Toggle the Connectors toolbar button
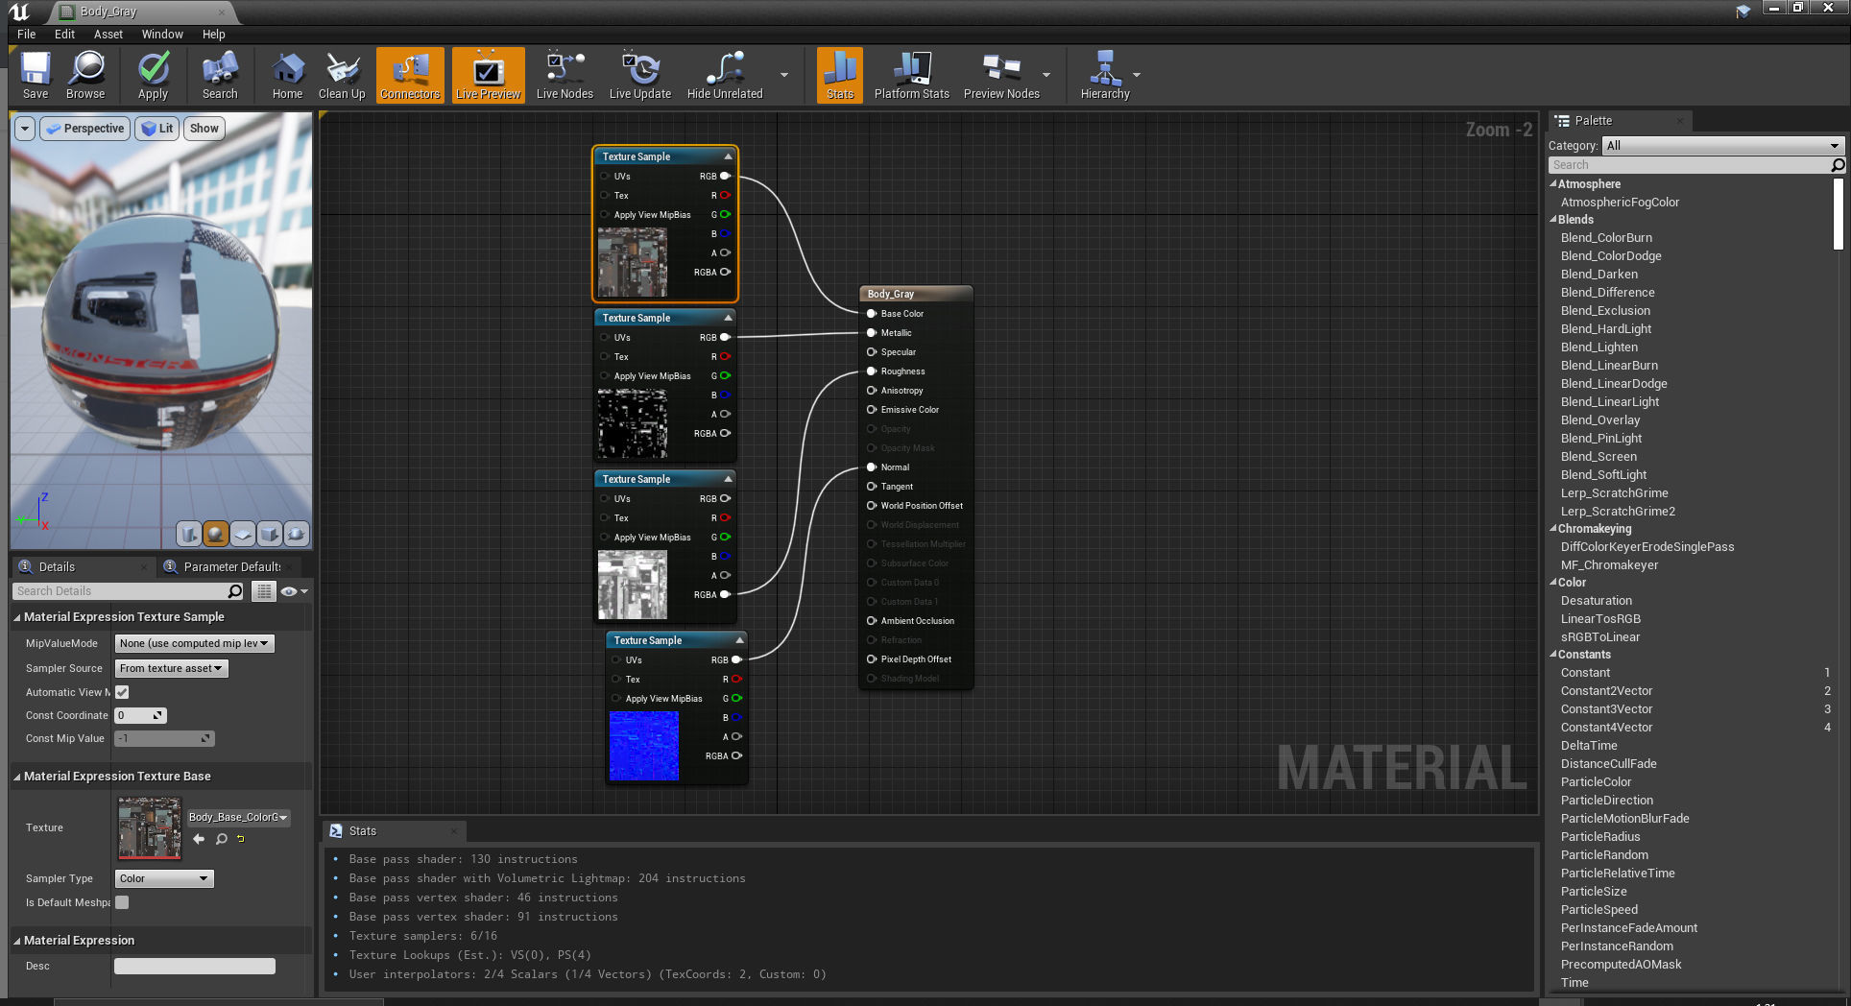The height and width of the screenshot is (1006, 1851). [x=410, y=75]
